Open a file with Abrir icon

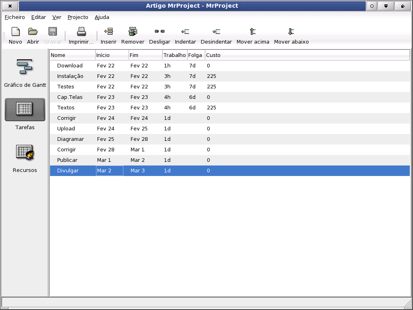(x=33, y=31)
